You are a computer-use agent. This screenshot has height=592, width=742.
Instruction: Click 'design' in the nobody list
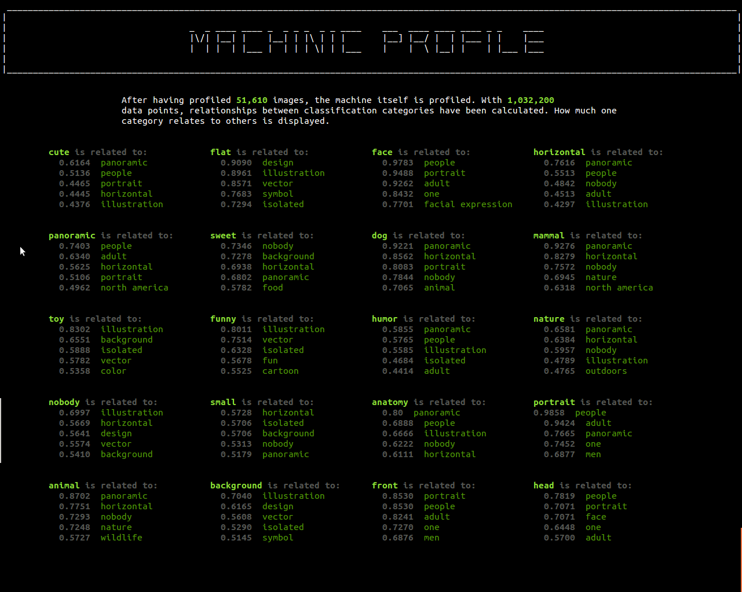(116, 433)
